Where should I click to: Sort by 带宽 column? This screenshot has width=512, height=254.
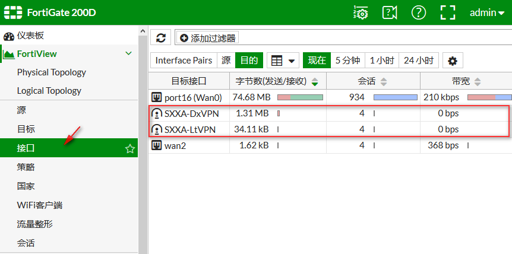(466, 81)
